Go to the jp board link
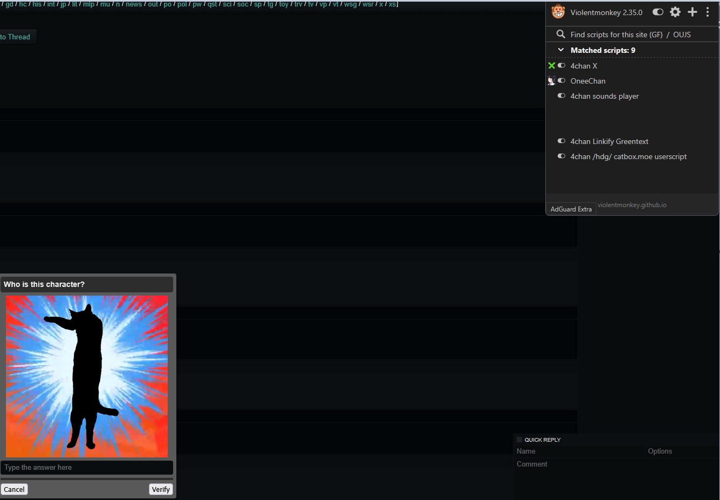This screenshot has width=720, height=500. 63,4
